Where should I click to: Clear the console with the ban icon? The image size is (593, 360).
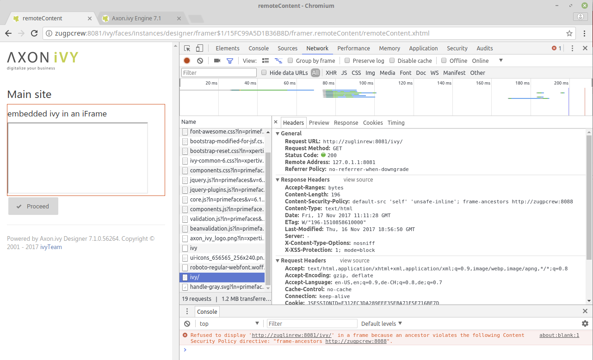(187, 323)
